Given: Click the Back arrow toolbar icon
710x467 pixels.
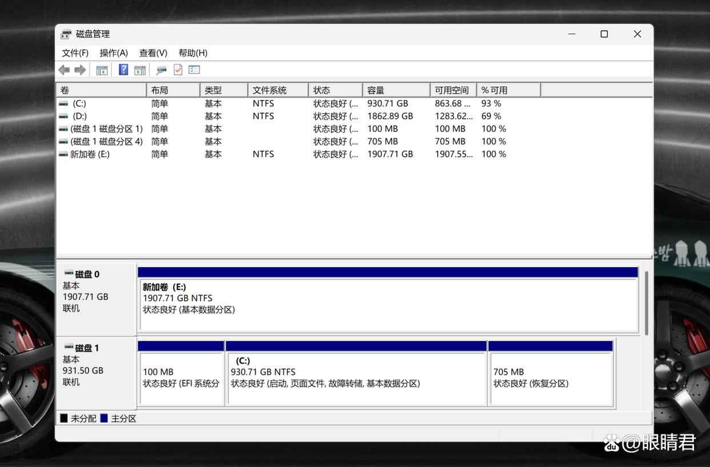Looking at the screenshot, I should [x=64, y=70].
